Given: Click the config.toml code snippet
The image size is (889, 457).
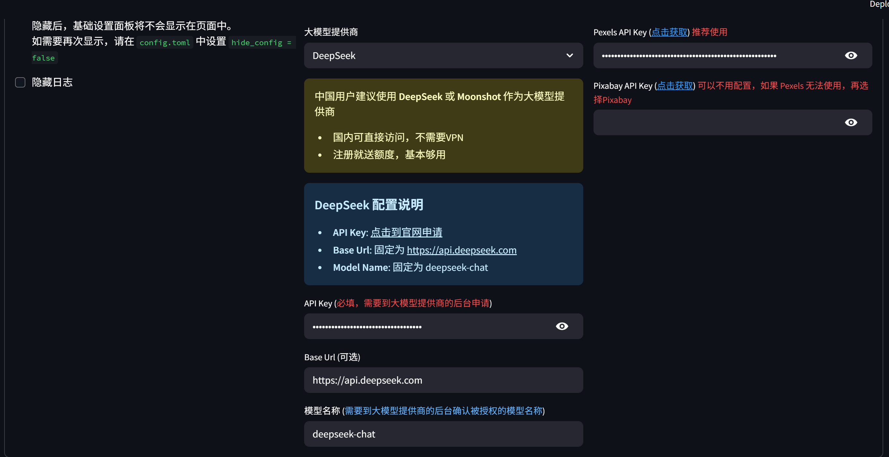Looking at the screenshot, I should pyautogui.click(x=165, y=42).
